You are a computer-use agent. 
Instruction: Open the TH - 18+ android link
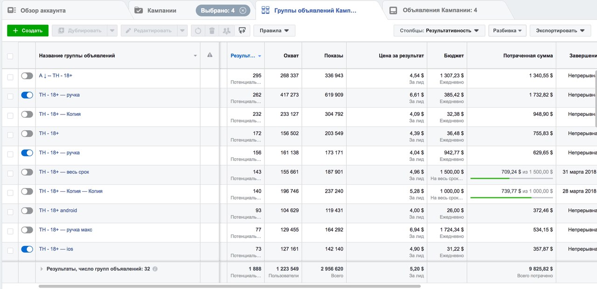tap(58, 211)
